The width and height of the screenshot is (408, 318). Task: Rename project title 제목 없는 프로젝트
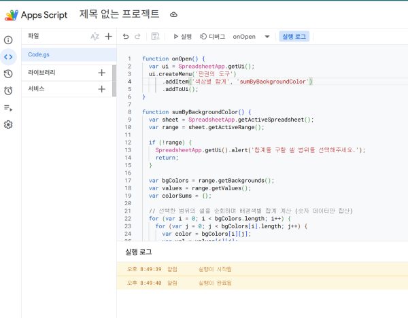pos(119,14)
